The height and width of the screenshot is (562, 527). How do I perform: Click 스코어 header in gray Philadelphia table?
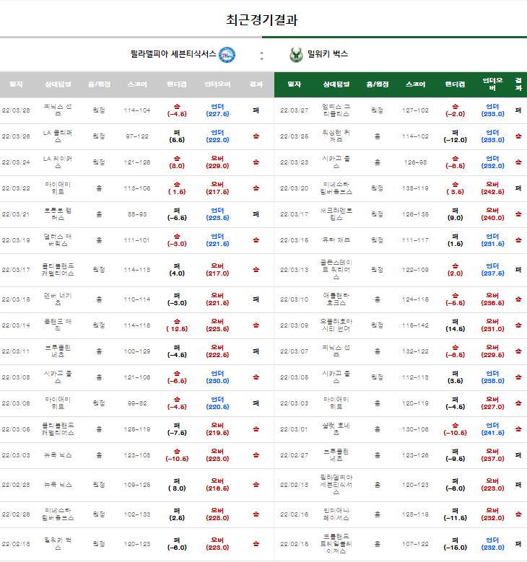click(x=137, y=84)
